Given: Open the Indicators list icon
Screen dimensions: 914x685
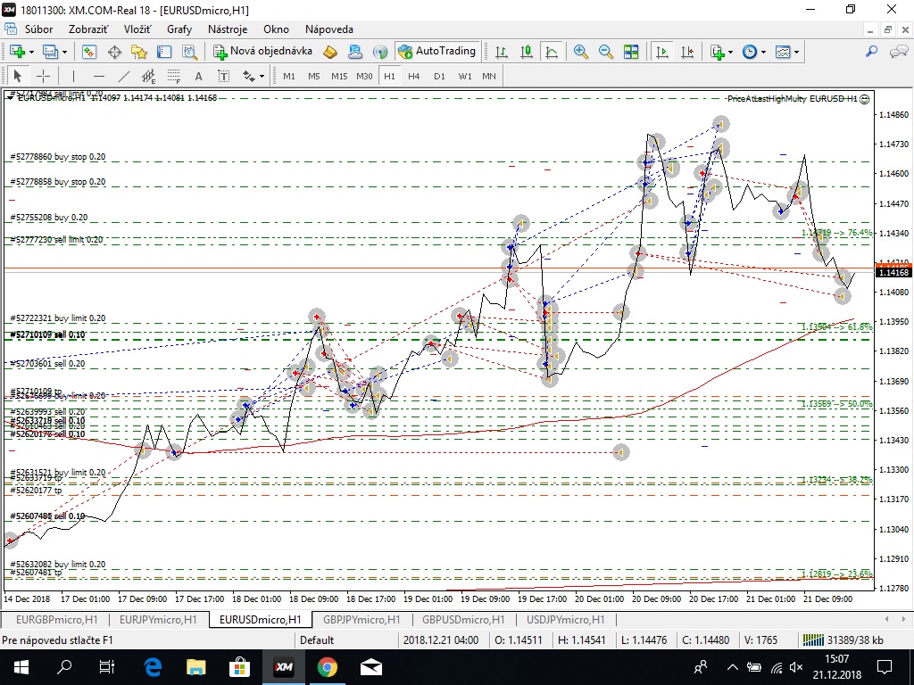Looking at the screenshot, I should point(717,52).
